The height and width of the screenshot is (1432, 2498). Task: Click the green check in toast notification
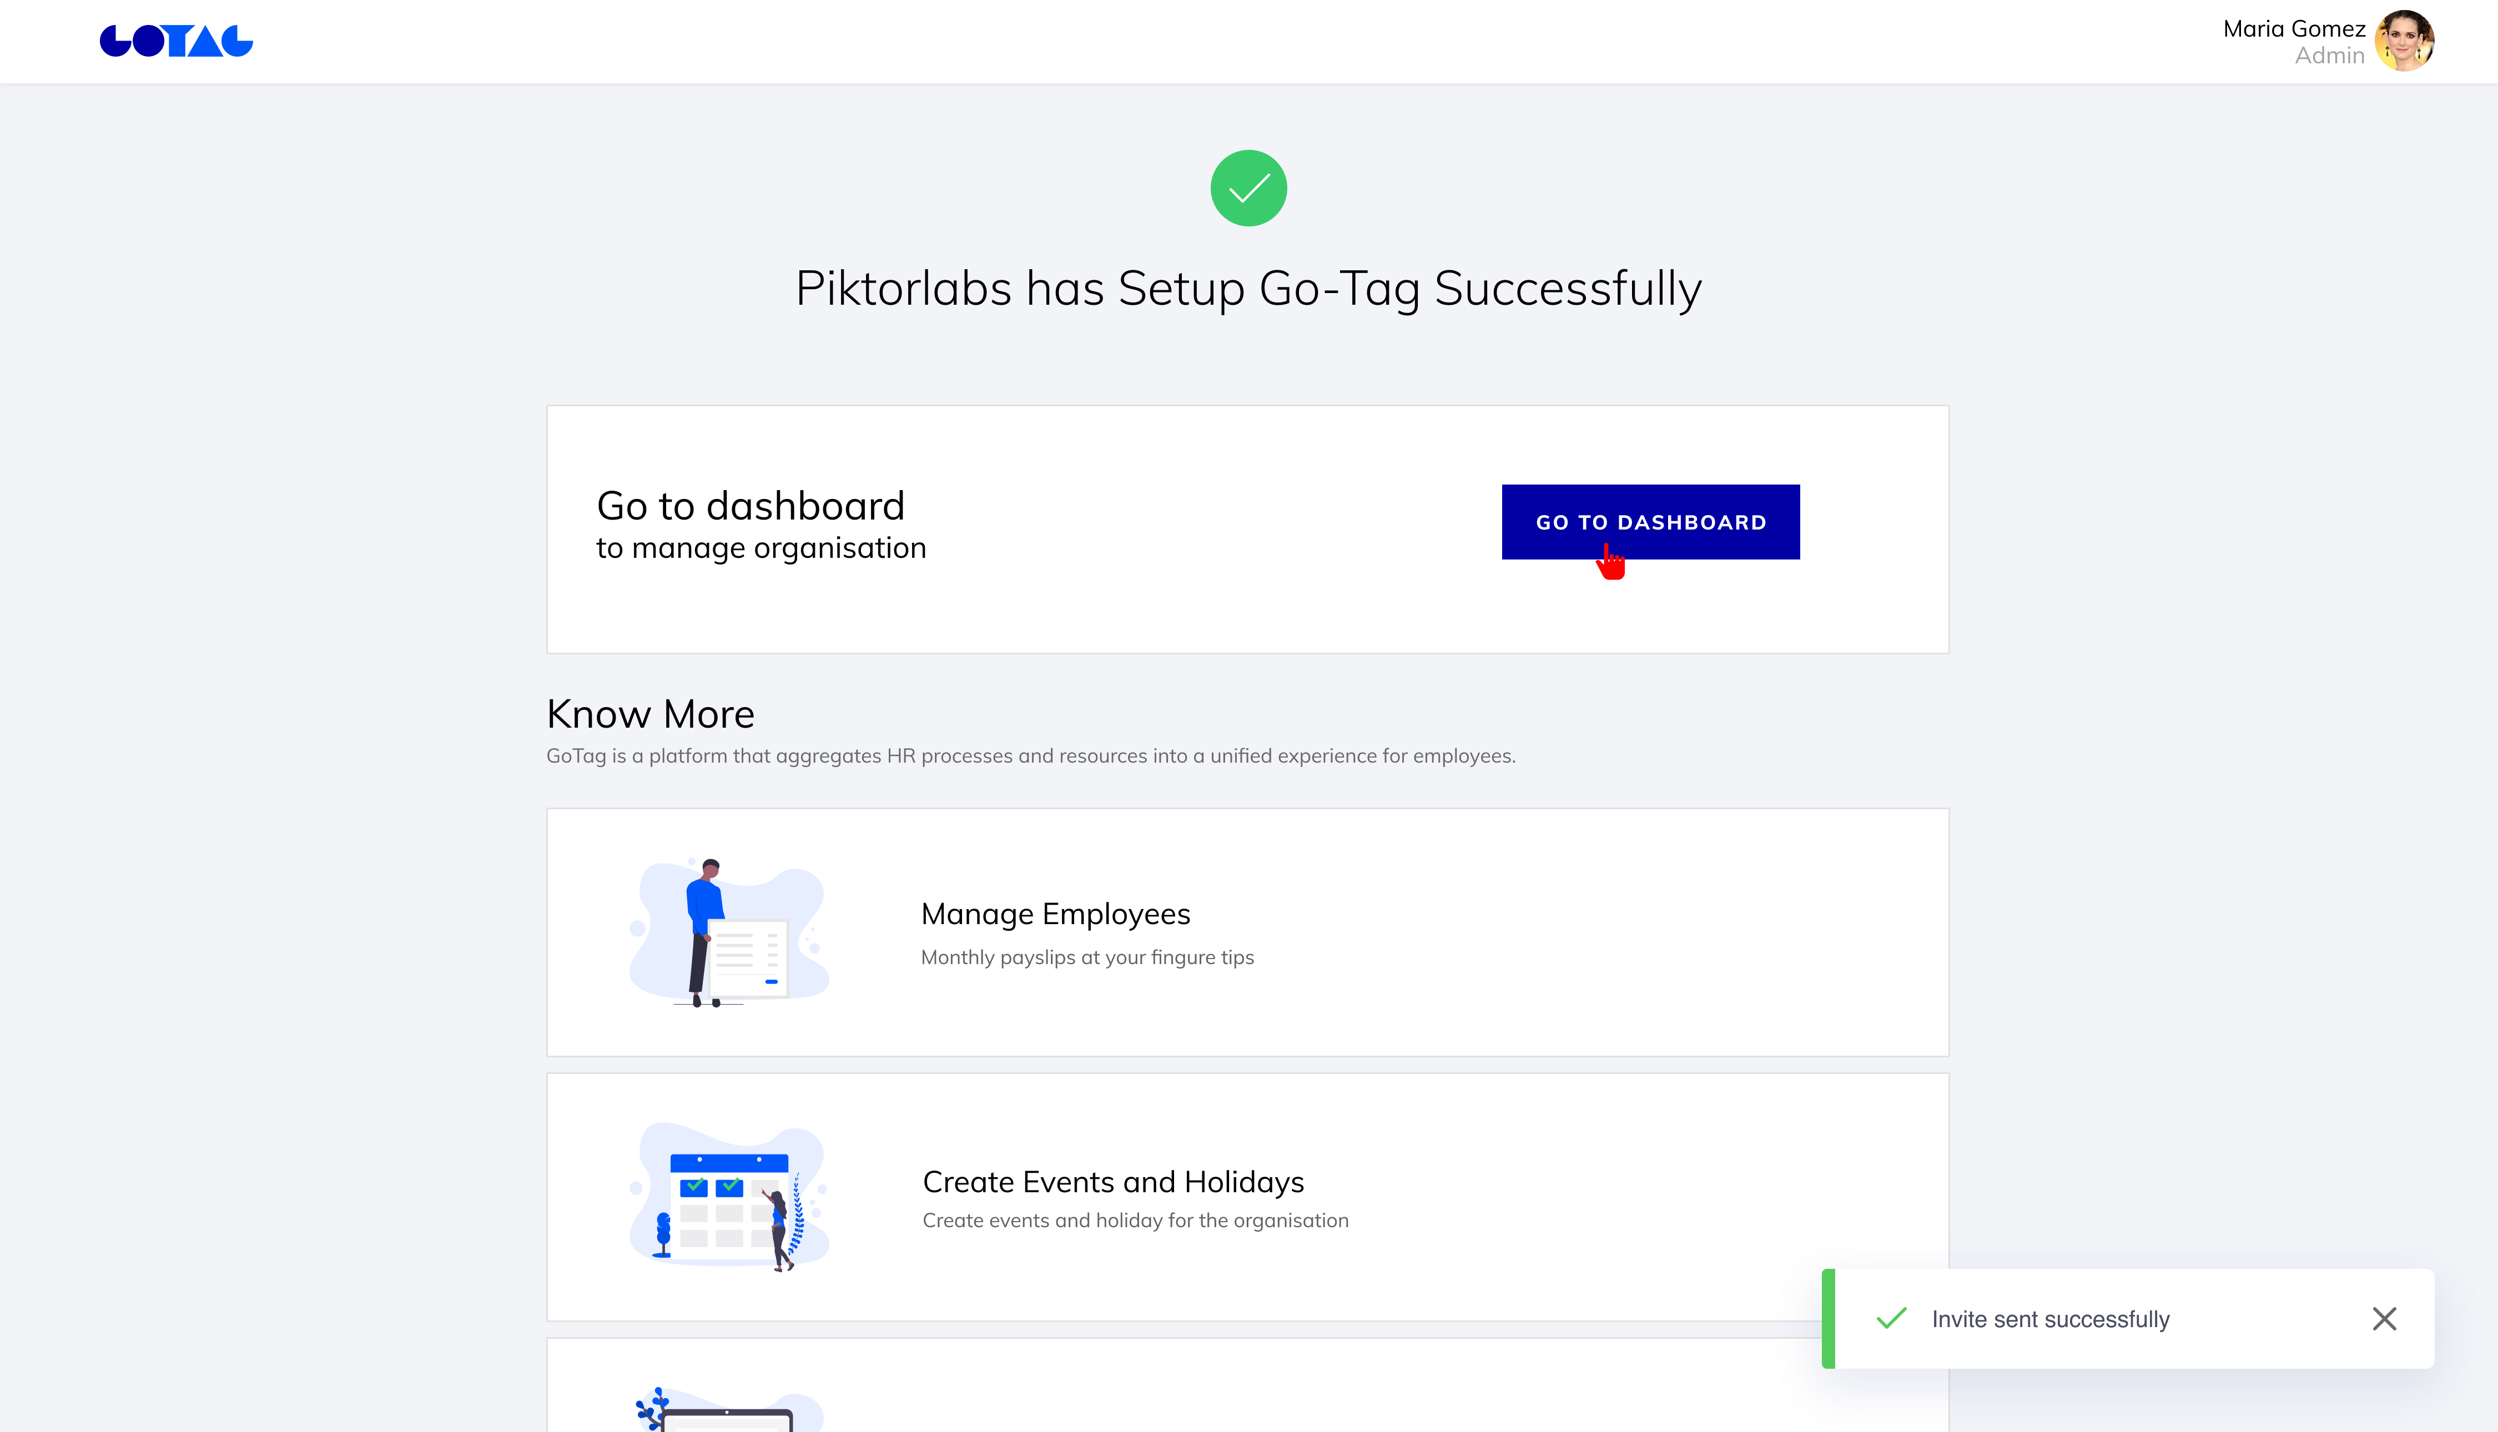[1891, 1318]
